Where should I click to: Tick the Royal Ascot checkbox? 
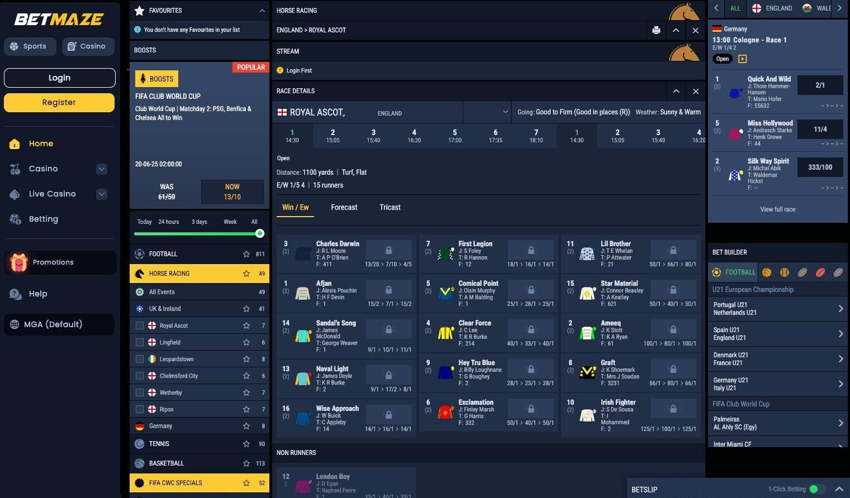coord(140,325)
